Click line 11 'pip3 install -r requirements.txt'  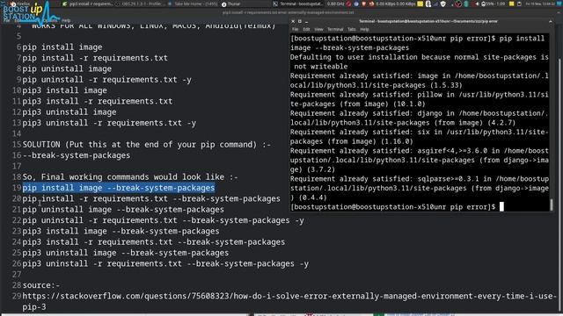coord(98,101)
